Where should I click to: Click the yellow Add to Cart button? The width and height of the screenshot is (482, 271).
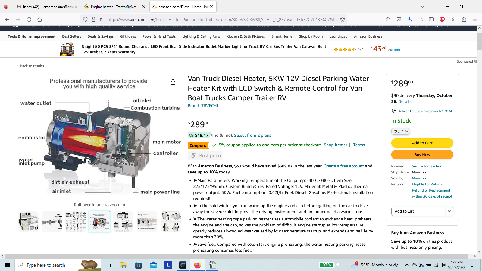(422, 143)
